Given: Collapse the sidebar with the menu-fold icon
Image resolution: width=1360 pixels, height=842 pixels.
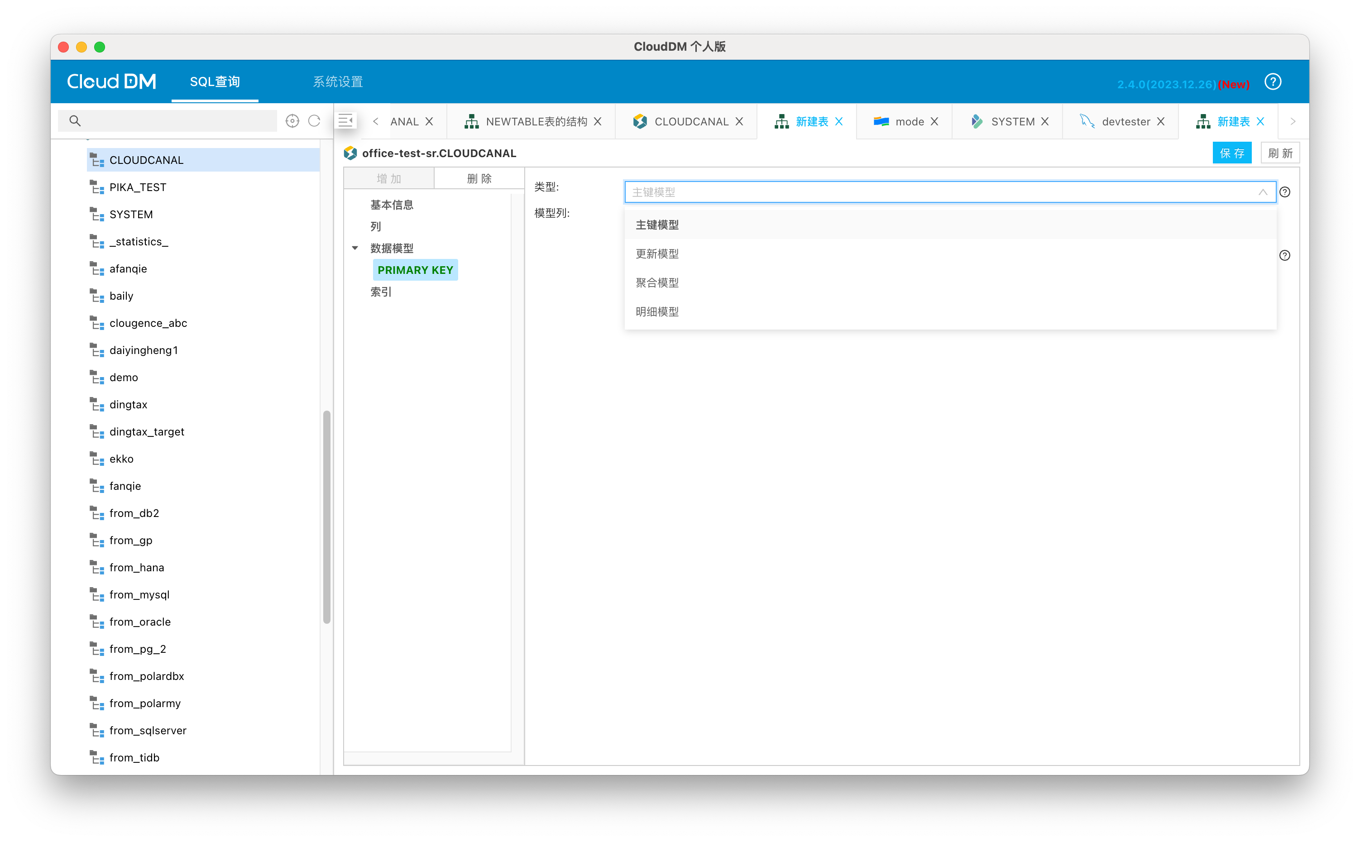Looking at the screenshot, I should [x=345, y=120].
